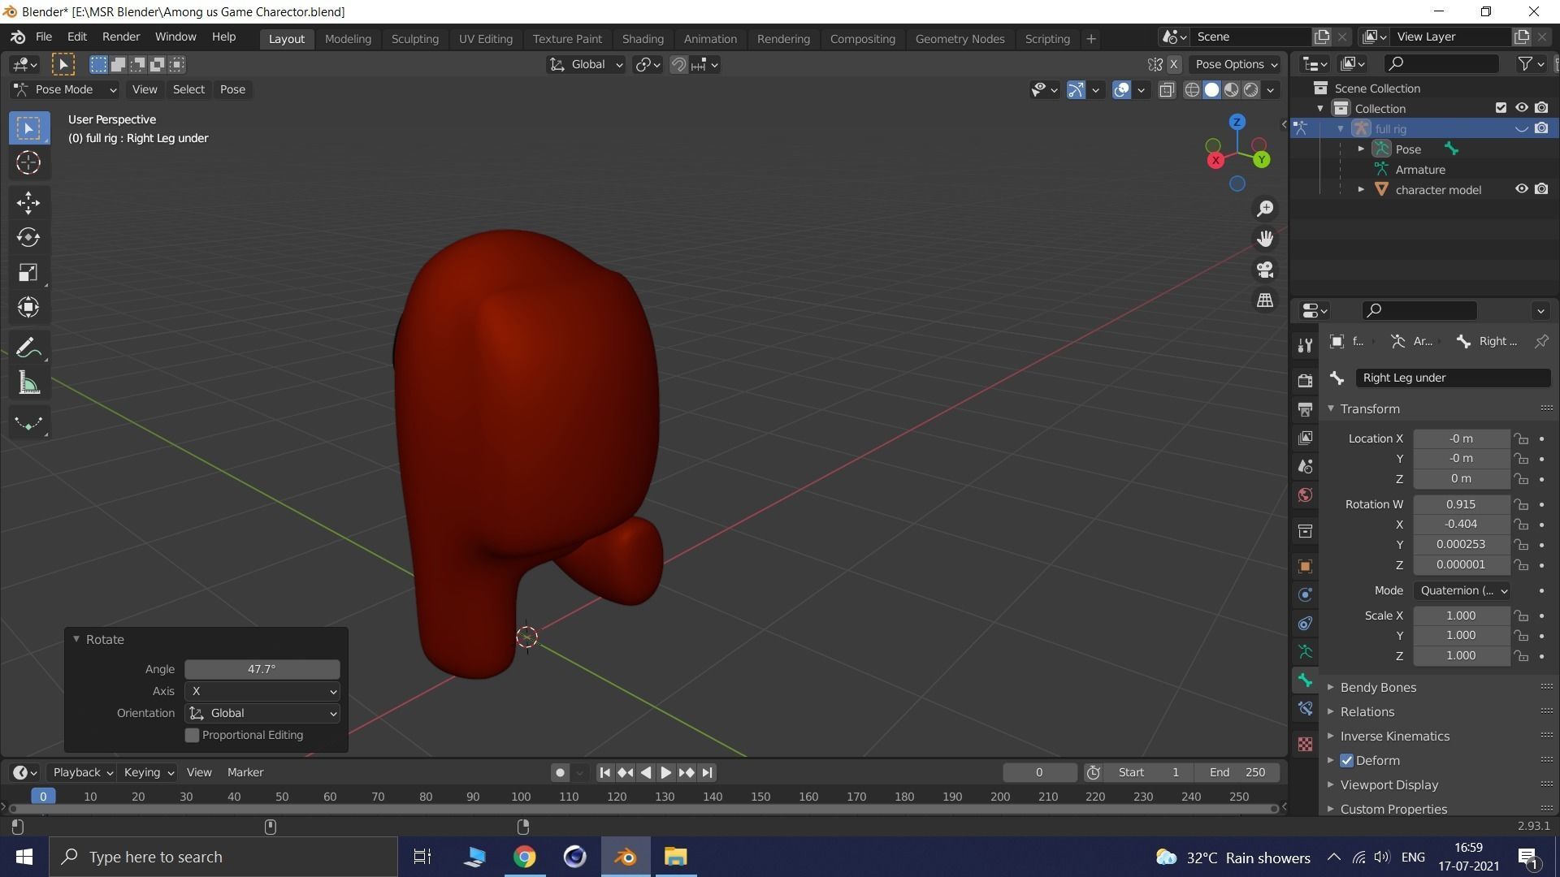Activate the Rotate tool
This screenshot has width=1560, height=877.
click(28, 237)
